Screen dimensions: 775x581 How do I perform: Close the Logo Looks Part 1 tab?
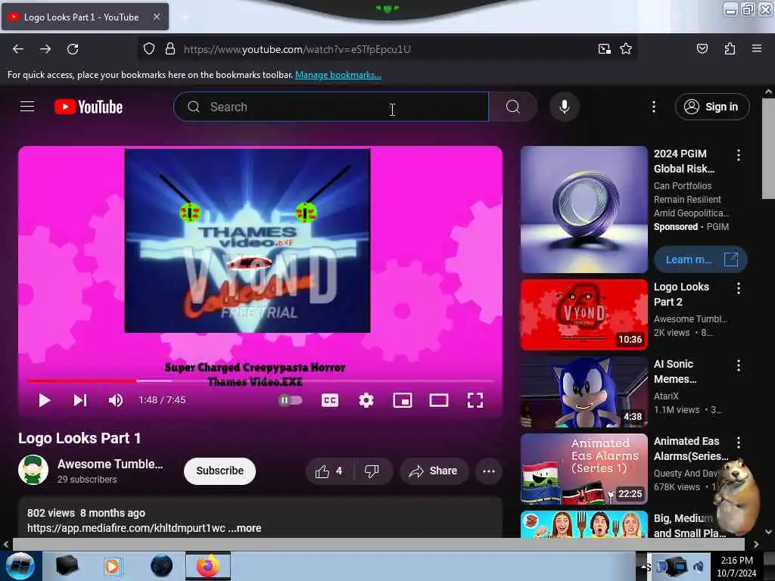click(x=157, y=17)
